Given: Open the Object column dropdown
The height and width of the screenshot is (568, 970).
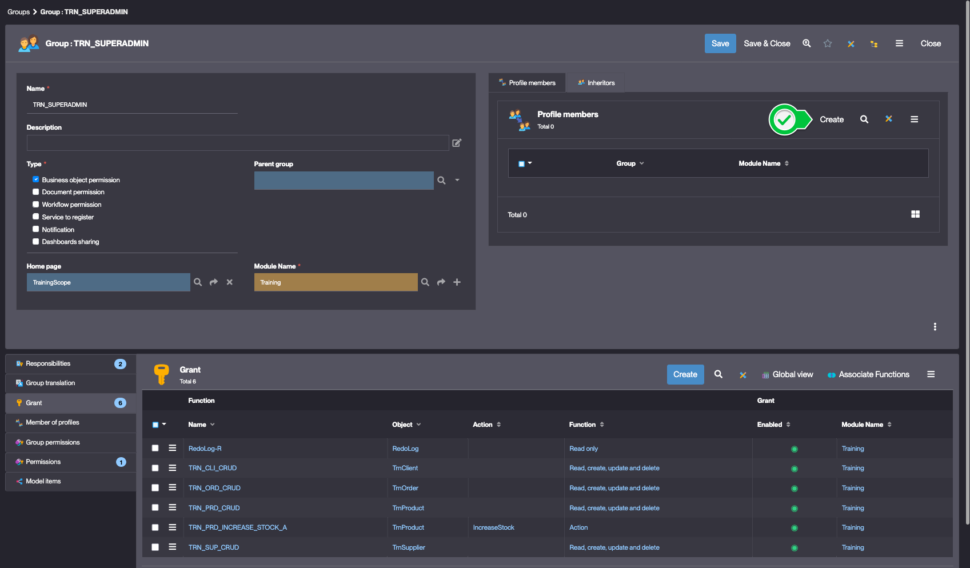Looking at the screenshot, I should pos(419,425).
